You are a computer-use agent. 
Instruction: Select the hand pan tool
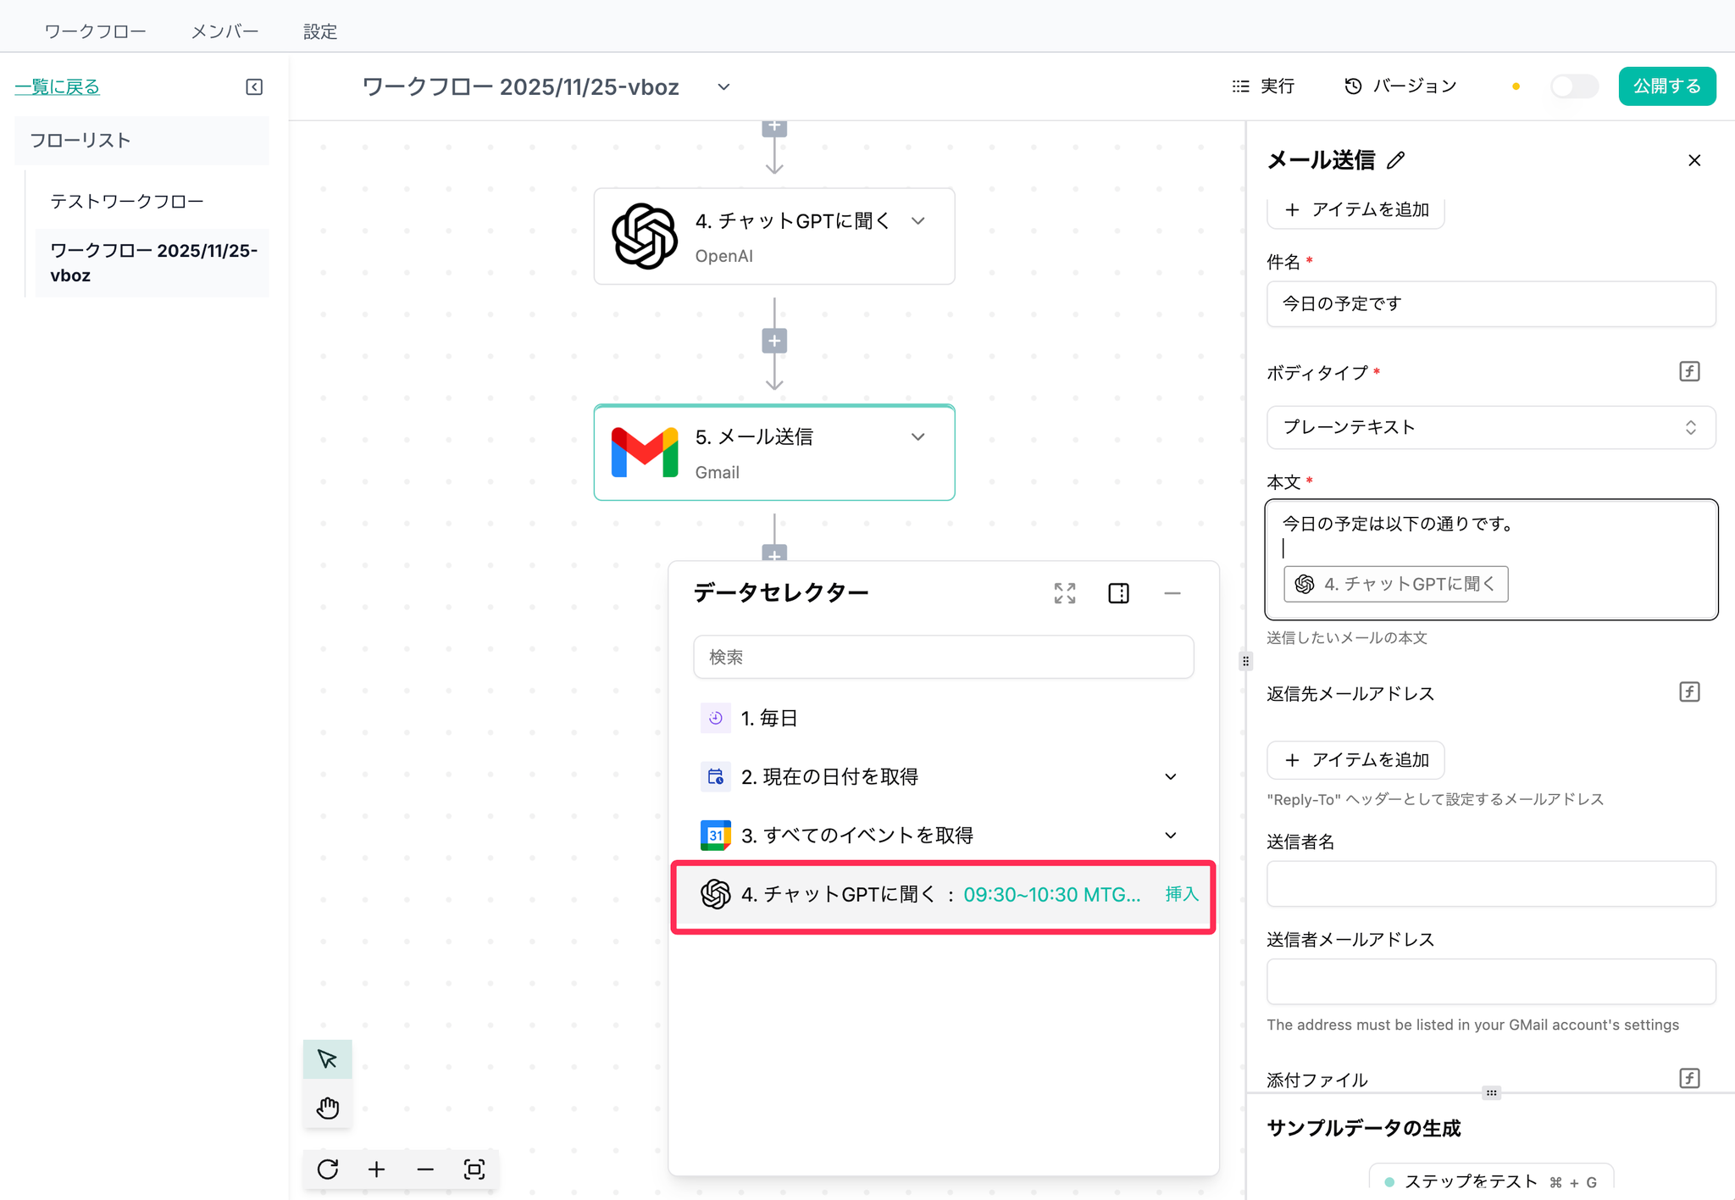[327, 1108]
